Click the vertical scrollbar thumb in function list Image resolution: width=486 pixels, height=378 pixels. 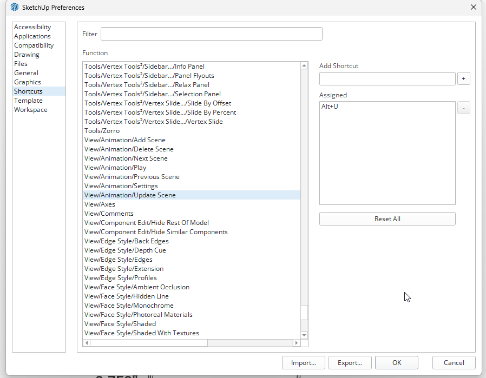[304, 313]
